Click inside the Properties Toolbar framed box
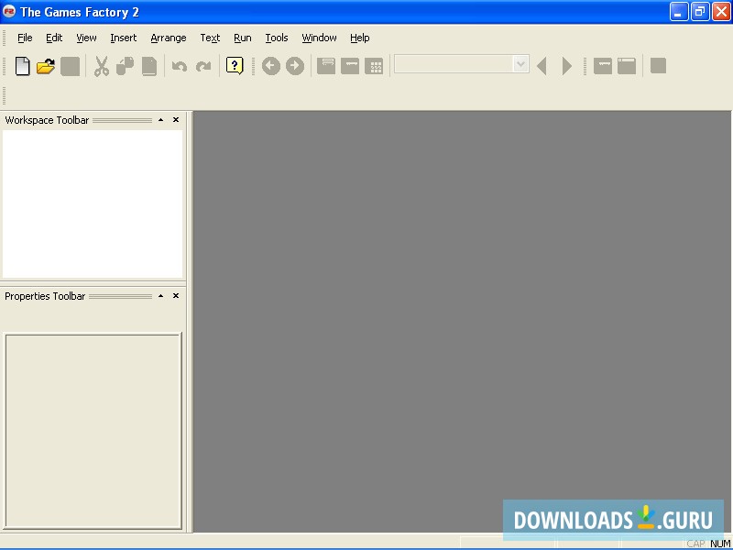 pyautogui.click(x=93, y=431)
